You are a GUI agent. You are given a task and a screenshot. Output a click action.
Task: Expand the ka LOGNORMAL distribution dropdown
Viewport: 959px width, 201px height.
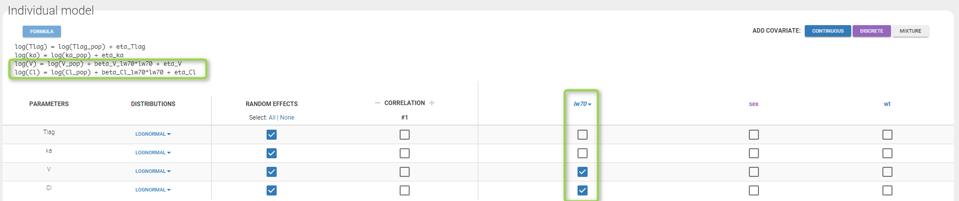click(153, 153)
